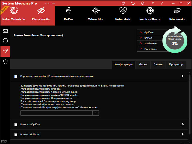
Task: Launch the Malware Killer tool
Action: (96, 13)
